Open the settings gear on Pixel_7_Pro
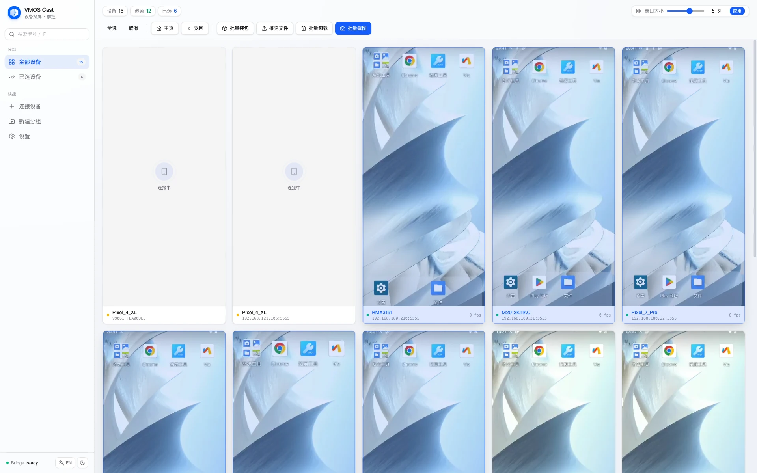The image size is (757, 473). tap(640, 282)
